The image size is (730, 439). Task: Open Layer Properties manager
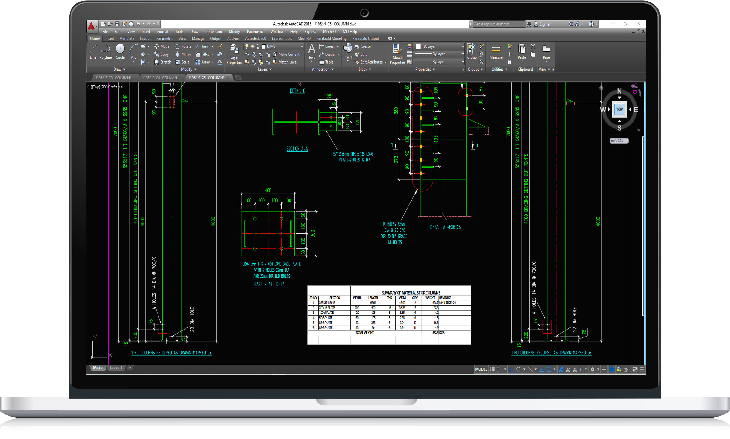234,54
